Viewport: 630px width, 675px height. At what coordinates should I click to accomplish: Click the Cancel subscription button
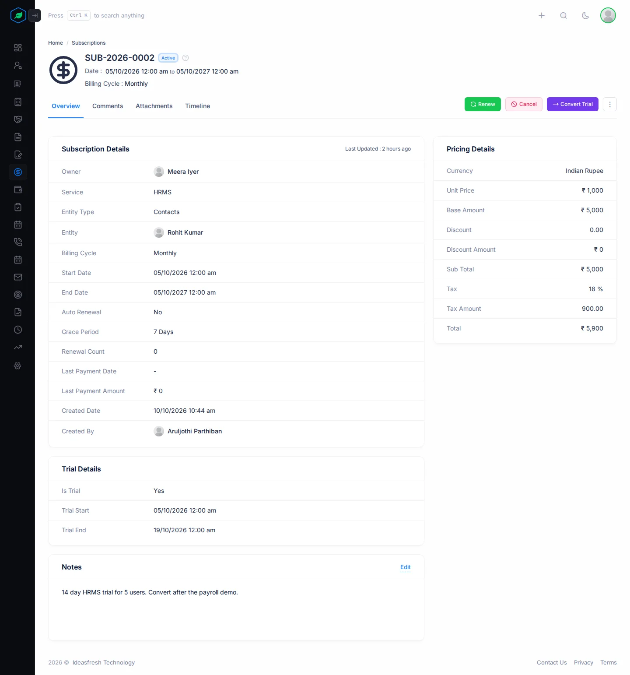[524, 104]
